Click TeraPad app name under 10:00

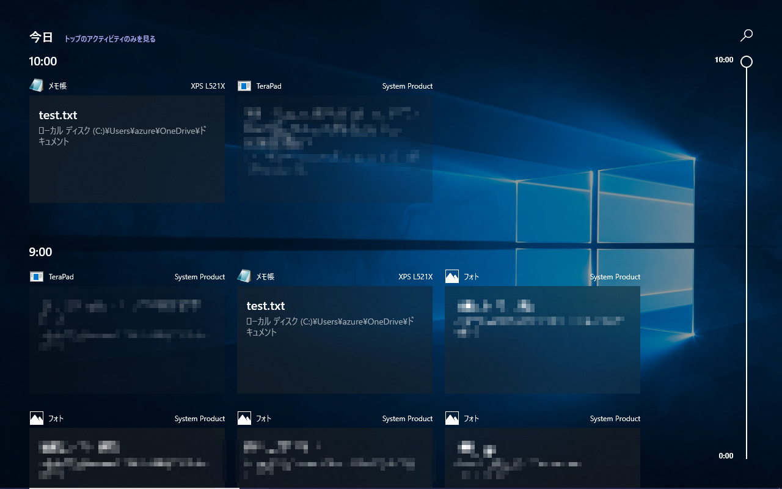pos(269,86)
